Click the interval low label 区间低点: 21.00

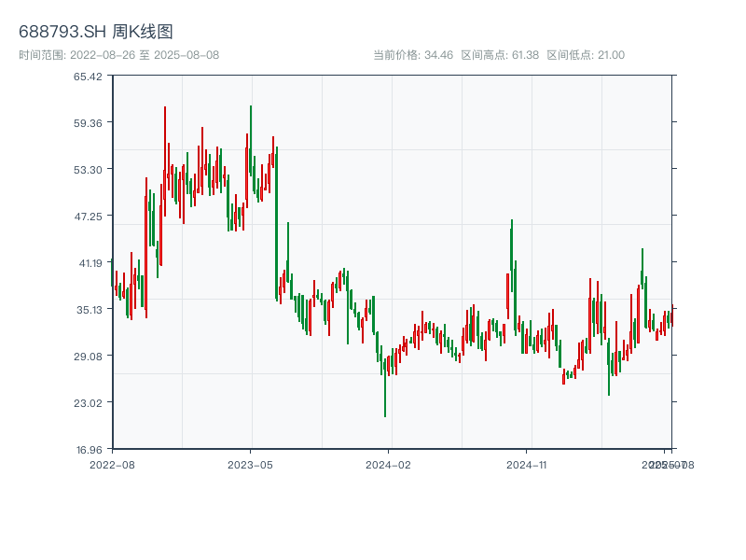coord(586,55)
